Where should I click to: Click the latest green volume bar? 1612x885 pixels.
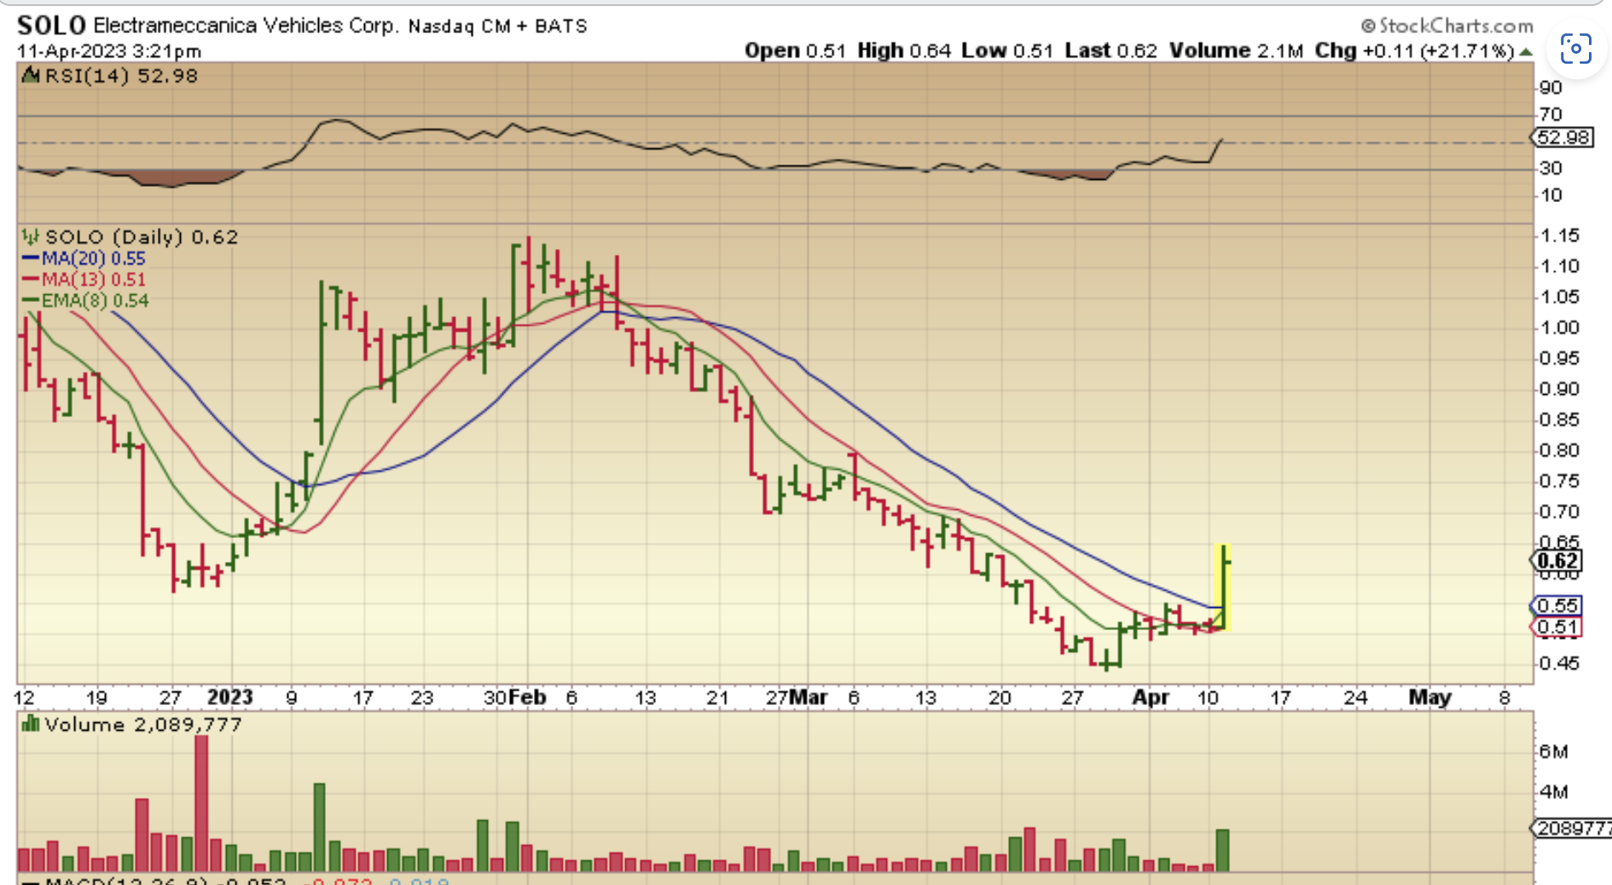pos(1222,850)
